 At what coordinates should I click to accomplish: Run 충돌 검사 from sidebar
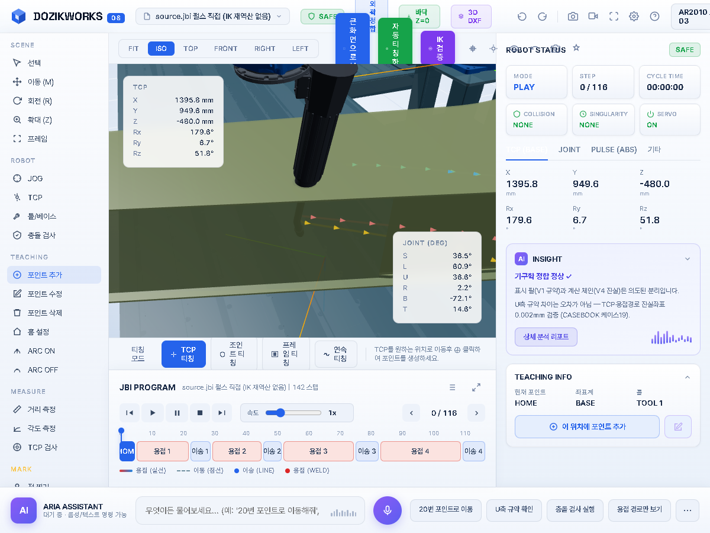click(x=54, y=235)
